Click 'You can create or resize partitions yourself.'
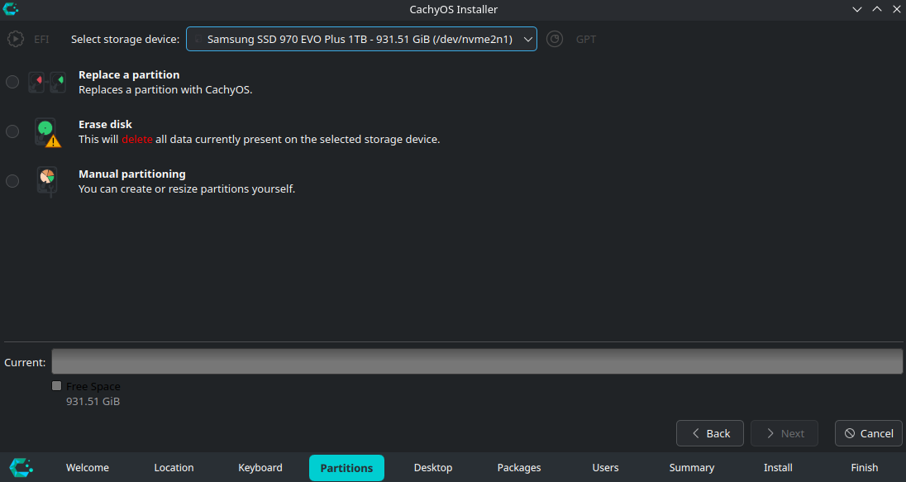The width and height of the screenshot is (906, 482). pyautogui.click(x=187, y=189)
